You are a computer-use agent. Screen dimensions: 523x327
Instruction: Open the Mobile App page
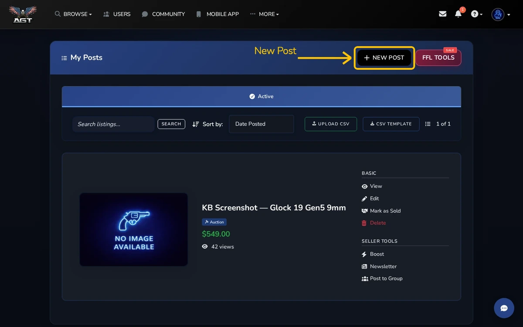(x=217, y=14)
